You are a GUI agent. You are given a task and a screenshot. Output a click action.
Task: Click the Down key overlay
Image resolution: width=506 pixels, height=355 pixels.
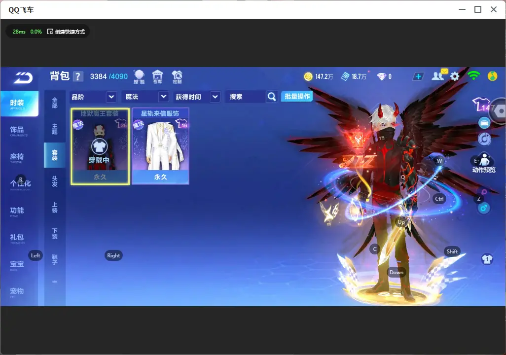coord(397,272)
